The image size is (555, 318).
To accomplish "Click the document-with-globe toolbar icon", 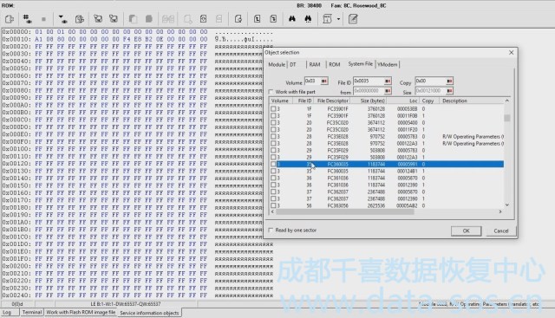I will (80, 19).
